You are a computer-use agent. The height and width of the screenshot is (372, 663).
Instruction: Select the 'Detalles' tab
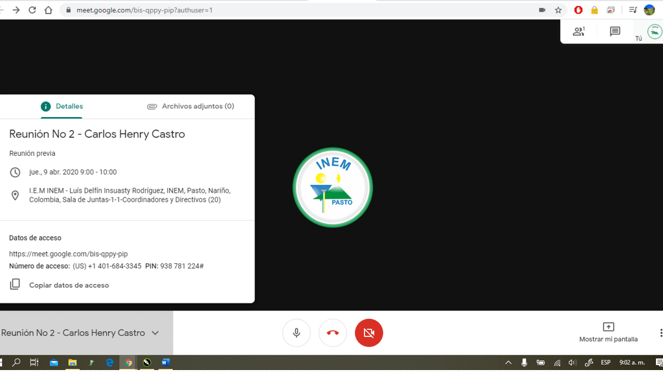tap(62, 106)
